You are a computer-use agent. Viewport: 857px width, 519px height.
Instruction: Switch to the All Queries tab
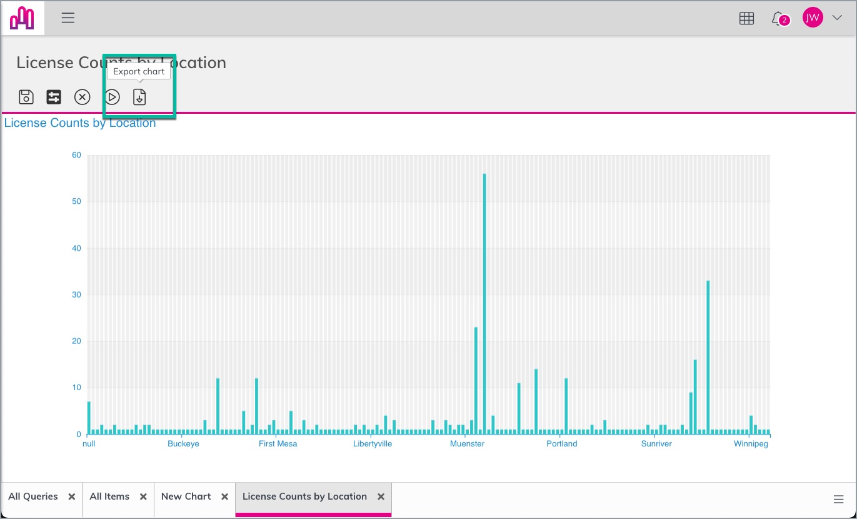coord(33,496)
